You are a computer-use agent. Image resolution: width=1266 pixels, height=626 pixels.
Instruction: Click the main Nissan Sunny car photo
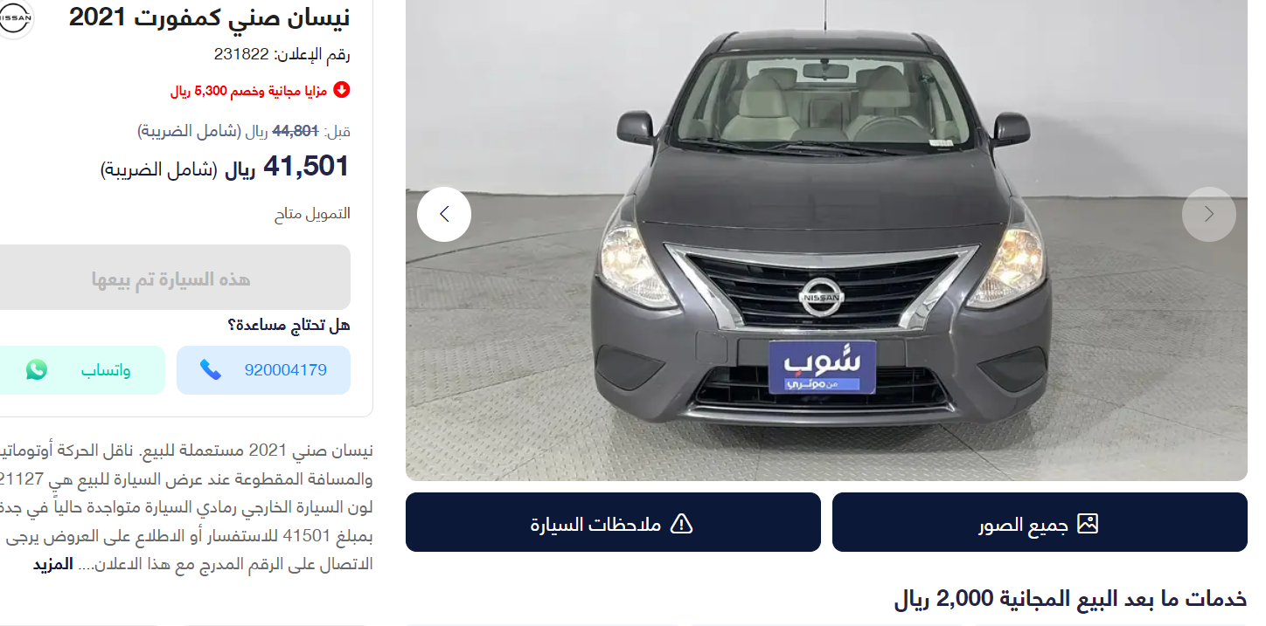(826, 240)
